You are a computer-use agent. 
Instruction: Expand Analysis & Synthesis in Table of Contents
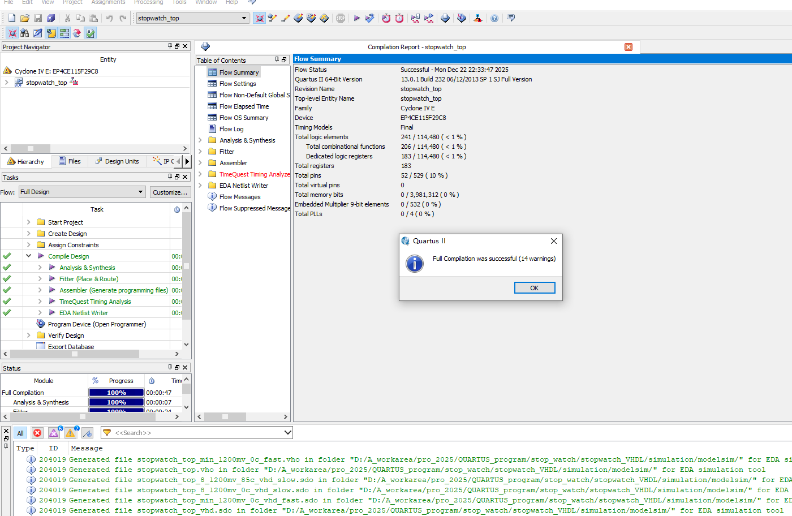pos(200,140)
